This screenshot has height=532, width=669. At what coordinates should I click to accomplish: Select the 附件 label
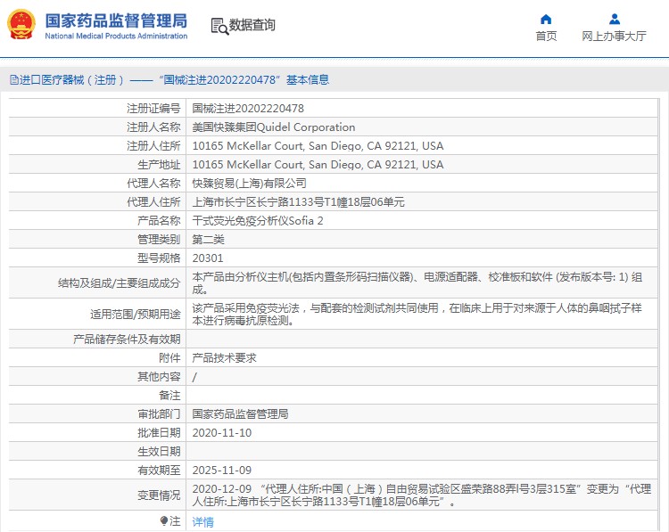pyautogui.click(x=169, y=358)
